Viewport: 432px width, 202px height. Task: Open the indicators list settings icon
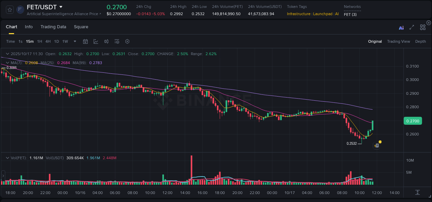[x=116, y=41]
